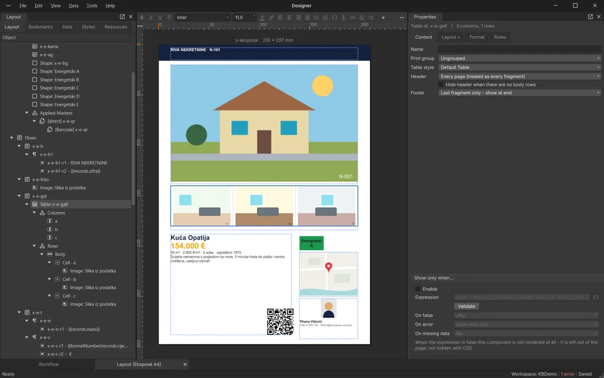
Task: Collapse the Flows tree node
Action: point(12,137)
